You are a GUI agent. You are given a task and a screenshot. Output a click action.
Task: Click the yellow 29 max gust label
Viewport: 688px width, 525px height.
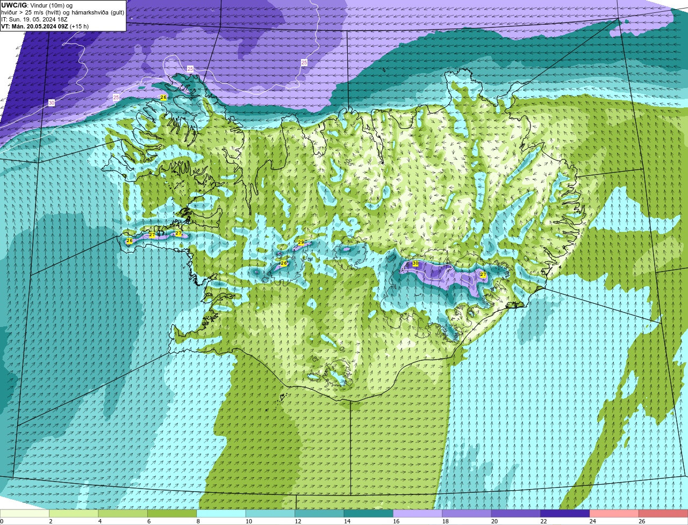point(300,243)
